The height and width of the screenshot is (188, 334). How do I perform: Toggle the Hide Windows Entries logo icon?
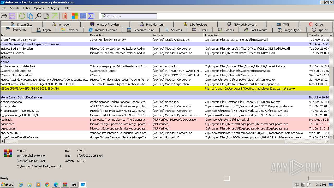[x=75, y=16]
